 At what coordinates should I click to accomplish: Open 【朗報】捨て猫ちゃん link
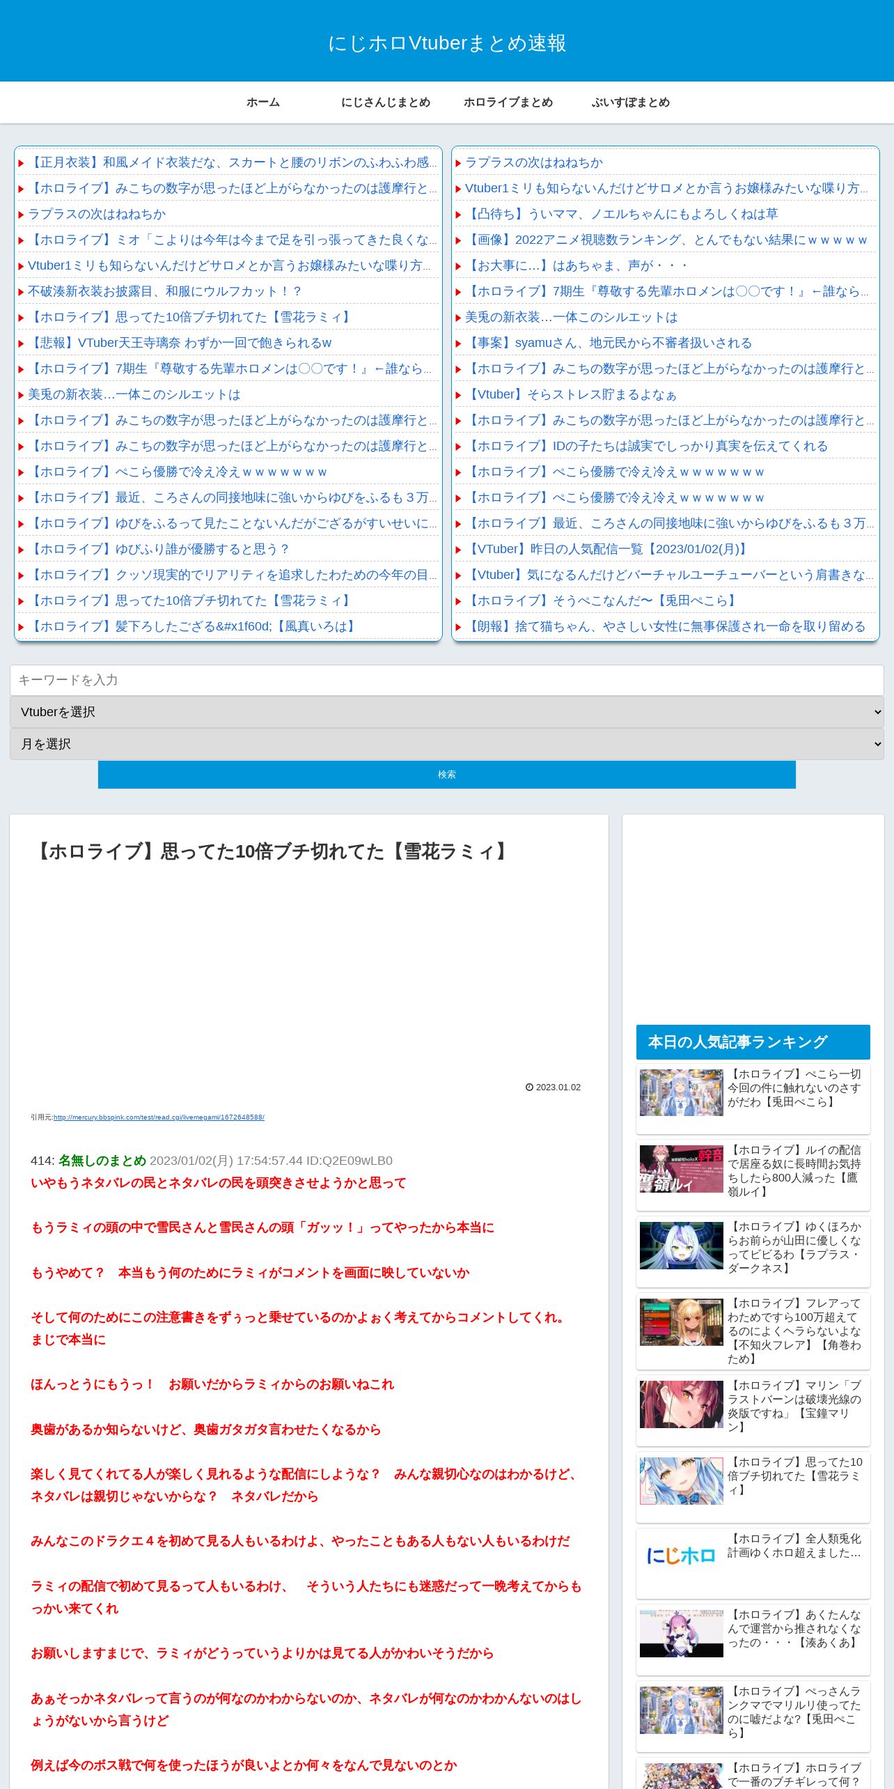(666, 626)
